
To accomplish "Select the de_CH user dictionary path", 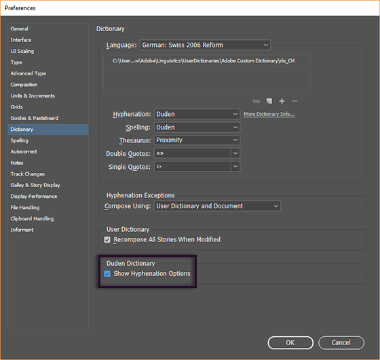I will coord(207,61).
